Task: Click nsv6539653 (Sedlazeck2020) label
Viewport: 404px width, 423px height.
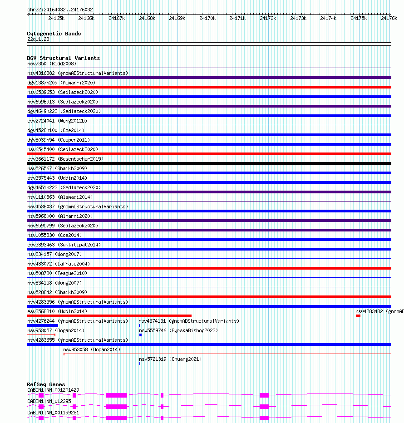Action: [x=63, y=92]
